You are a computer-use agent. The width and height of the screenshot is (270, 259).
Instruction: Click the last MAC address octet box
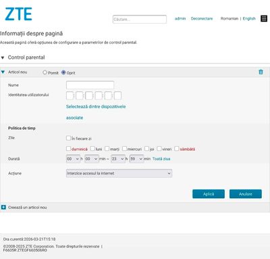117,96
